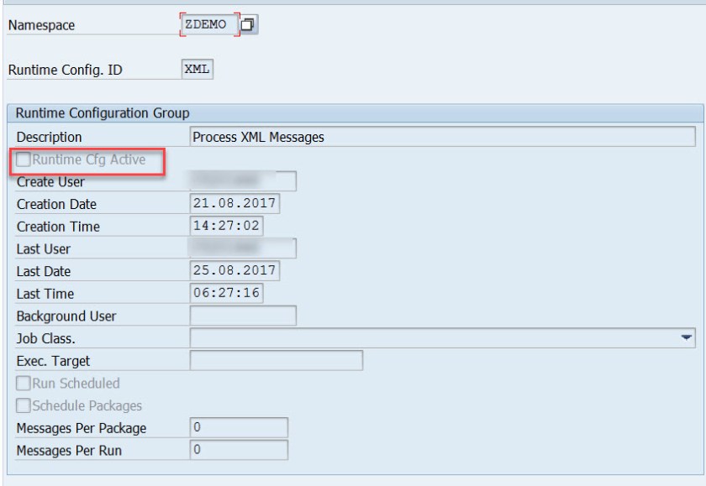Click the Job Class. label
Viewport: 706px width, 486px height.
tap(46, 338)
